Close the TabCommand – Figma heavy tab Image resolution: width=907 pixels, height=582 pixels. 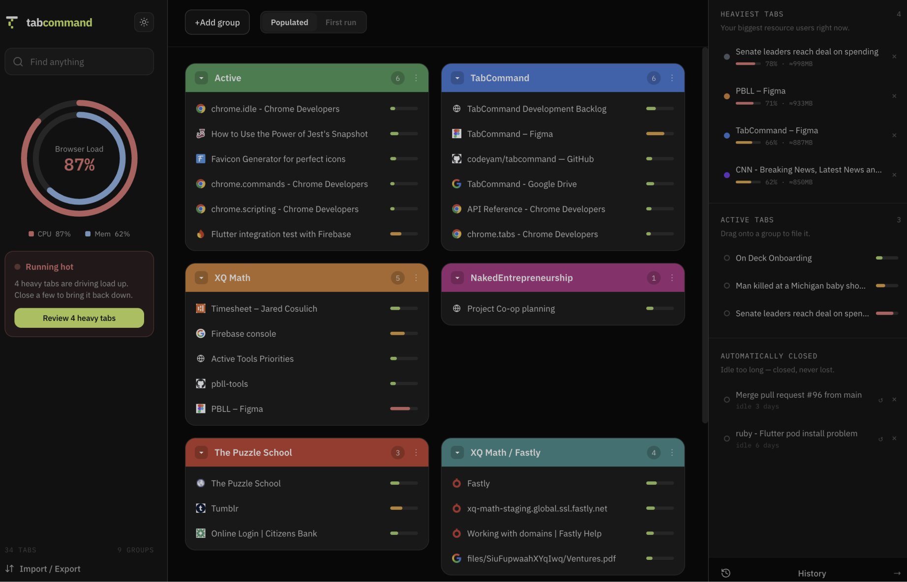tap(894, 135)
